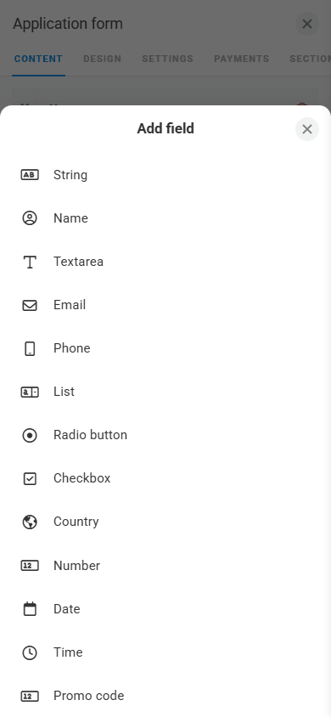Open the Design tab

(102, 59)
